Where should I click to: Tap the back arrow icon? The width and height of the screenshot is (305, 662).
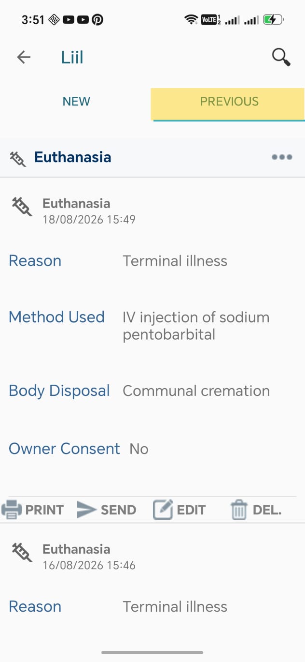(x=24, y=58)
